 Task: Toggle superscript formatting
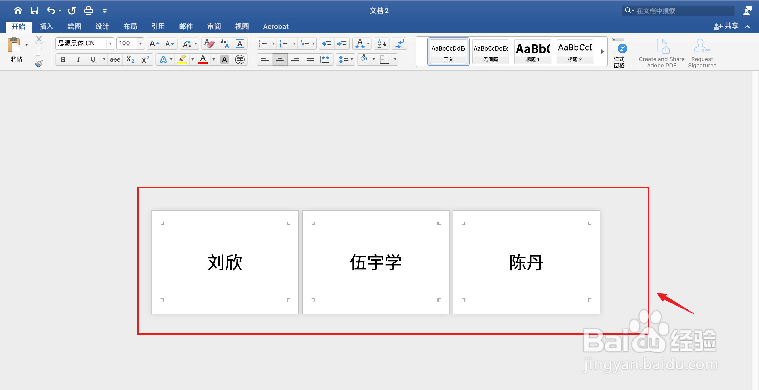tap(145, 60)
